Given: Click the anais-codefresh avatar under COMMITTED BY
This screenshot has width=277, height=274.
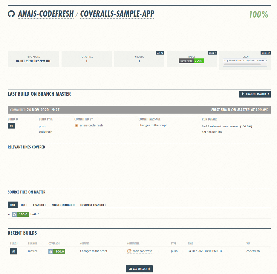Looking at the screenshot, I should click(x=77, y=125).
